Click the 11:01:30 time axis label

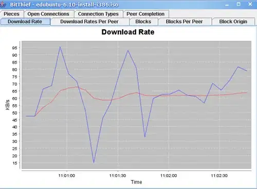(x=118, y=176)
